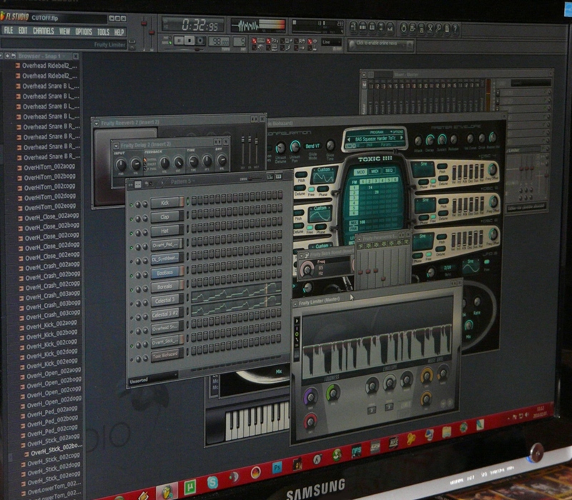This screenshot has height=500, width=572.
Task: Select the SEQ tab in Toxic synth
Action: 389,171
